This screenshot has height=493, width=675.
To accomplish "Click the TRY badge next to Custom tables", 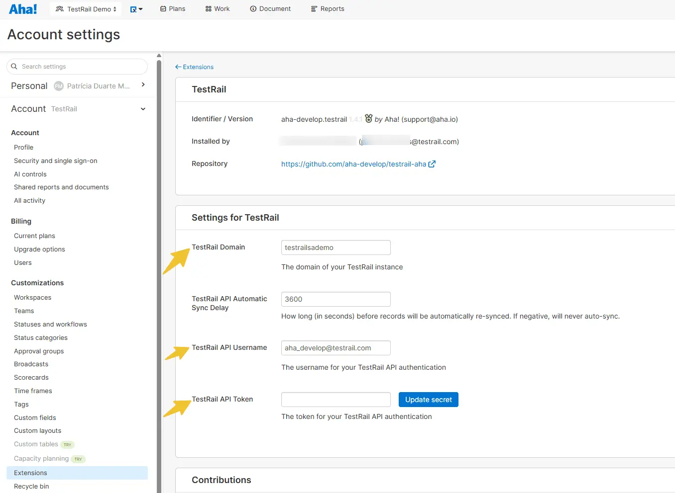I will 68,445.
